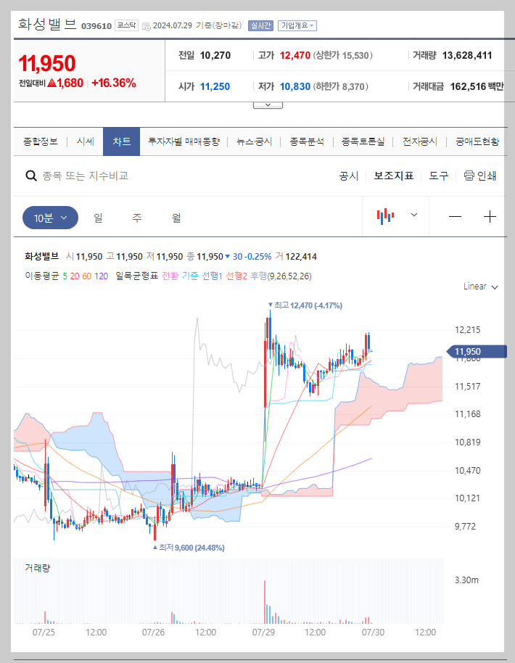This screenshot has width=515, height=663.
Task: Click the 공시 disclosure link
Action: pyautogui.click(x=348, y=176)
